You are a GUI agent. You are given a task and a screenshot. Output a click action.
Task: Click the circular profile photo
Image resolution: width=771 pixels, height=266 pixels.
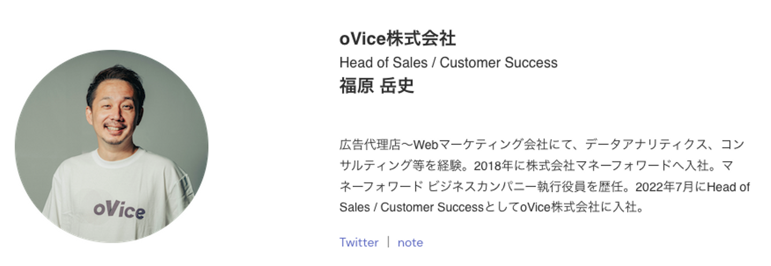(x=111, y=146)
